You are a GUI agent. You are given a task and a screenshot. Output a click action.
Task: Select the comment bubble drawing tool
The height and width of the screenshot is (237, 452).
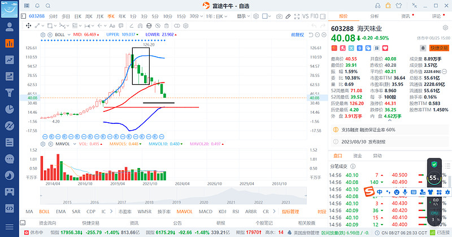coord(121,25)
